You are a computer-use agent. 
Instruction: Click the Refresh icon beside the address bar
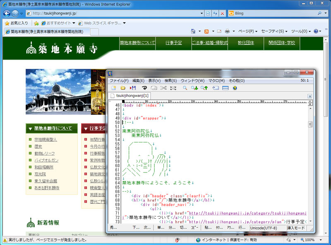215,14
